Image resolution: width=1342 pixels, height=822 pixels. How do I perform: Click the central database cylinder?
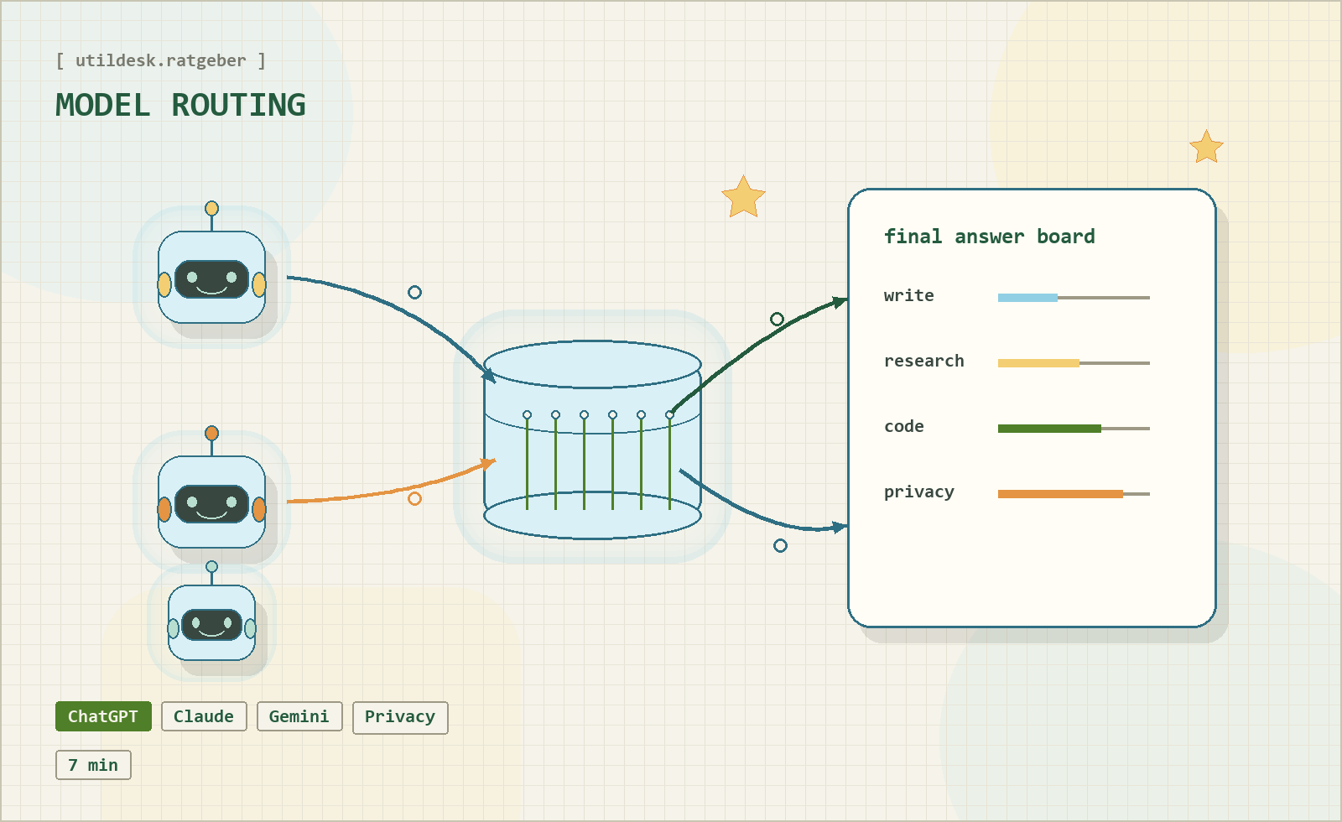pyautogui.click(x=592, y=440)
